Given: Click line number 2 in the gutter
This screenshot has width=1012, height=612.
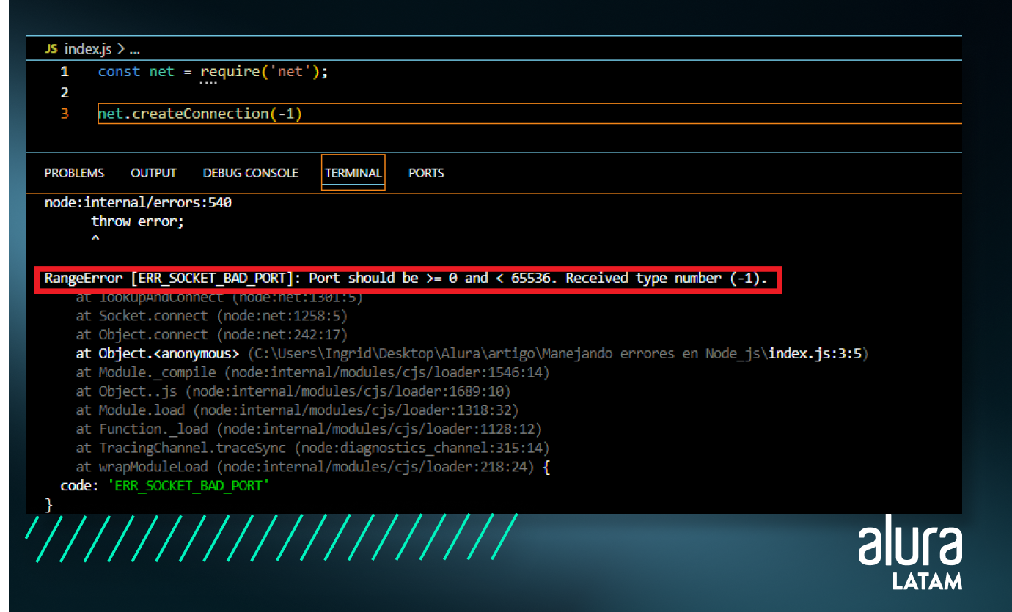Looking at the screenshot, I should tap(65, 92).
